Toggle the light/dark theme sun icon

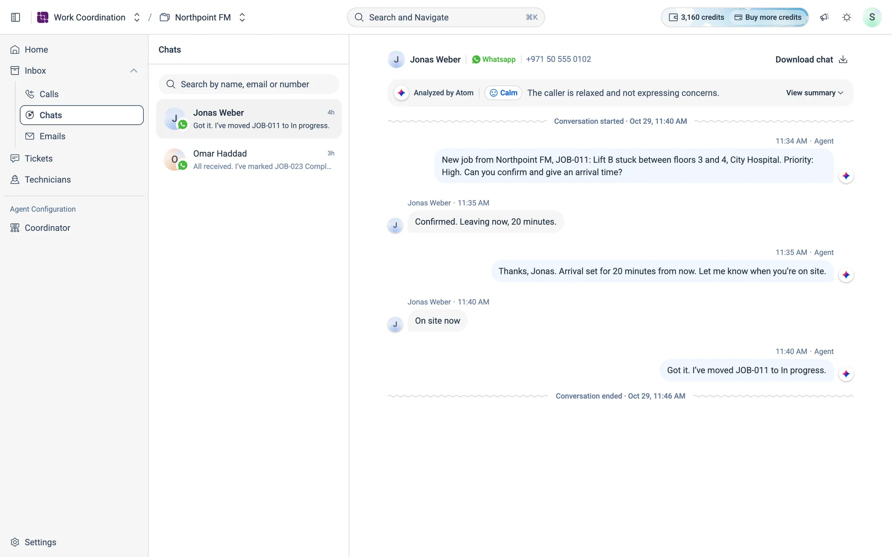tap(847, 17)
